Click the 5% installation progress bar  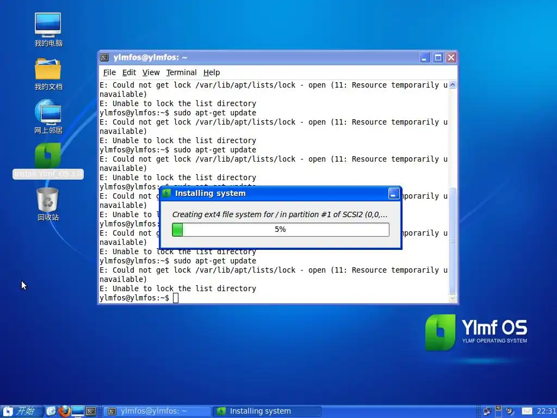(281, 230)
